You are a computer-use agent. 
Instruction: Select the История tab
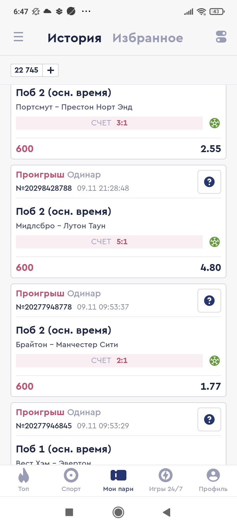[x=74, y=38]
